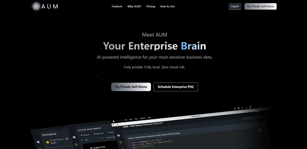Click the moon icon in mockup status bar
The height and width of the screenshot is (149, 307).
pos(242,108)
